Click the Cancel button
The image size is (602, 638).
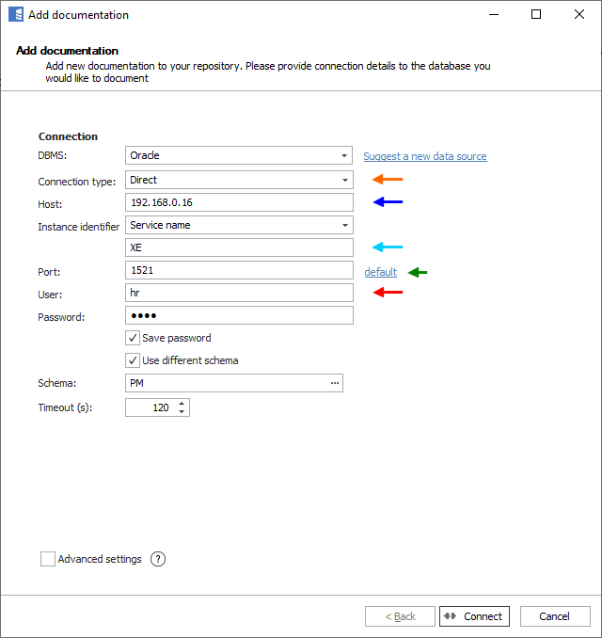point(555,616)
